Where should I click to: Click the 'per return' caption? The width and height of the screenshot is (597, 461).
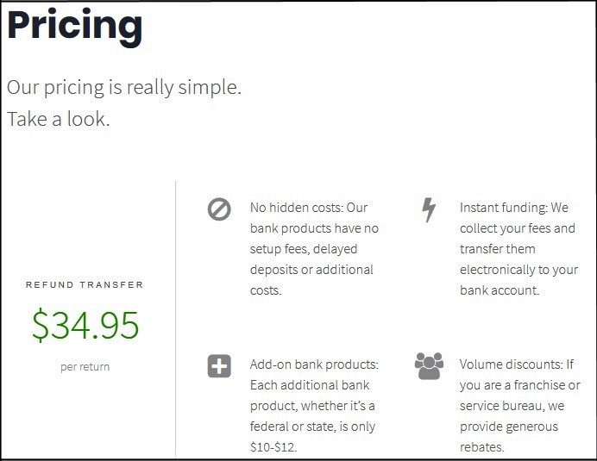[x=85, y=366]
